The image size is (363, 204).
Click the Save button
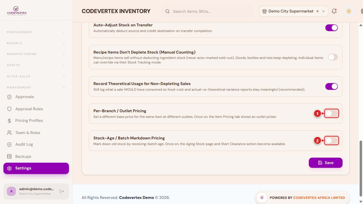[326, 163]
